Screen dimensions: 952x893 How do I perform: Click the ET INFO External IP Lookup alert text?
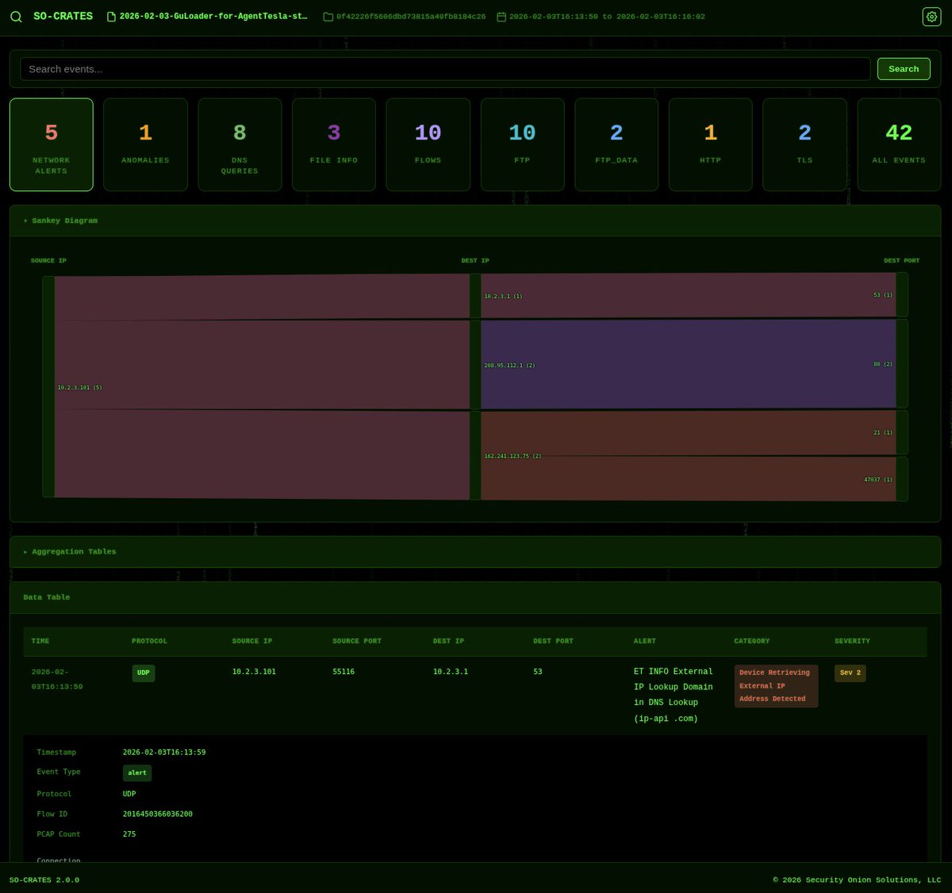pos(674,695)
